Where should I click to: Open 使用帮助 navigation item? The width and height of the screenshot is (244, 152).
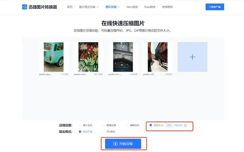tap(167, 7)
